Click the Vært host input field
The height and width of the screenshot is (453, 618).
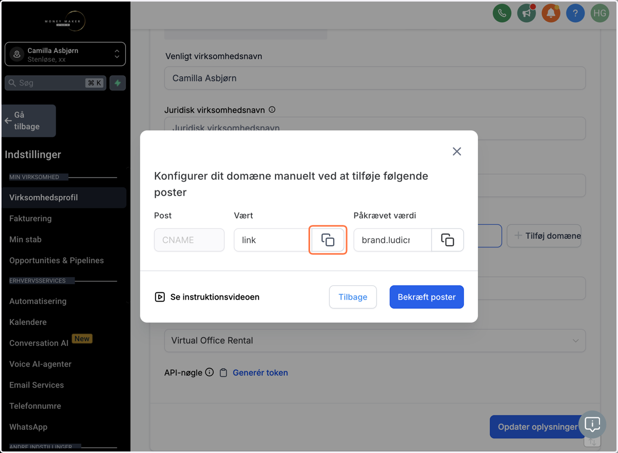tap(272, 240)
